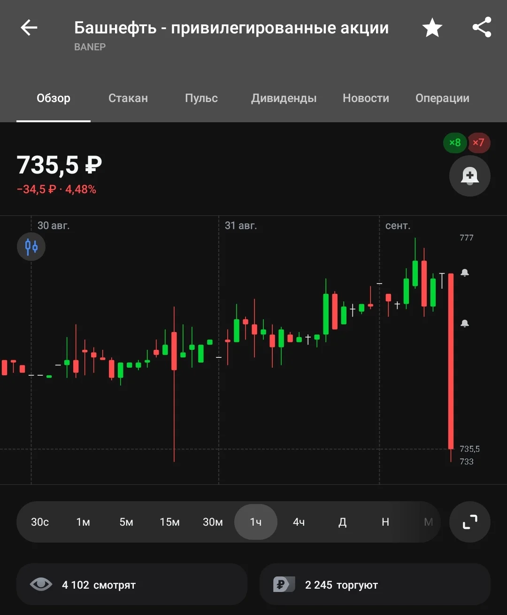
Task: Select the 1ч timeframe
Action: point(256,522)
